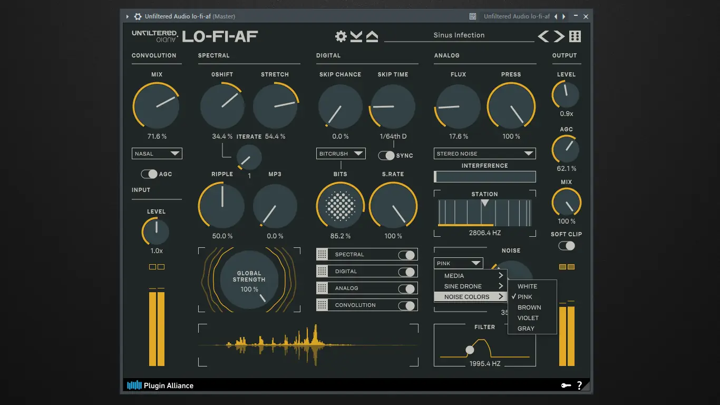
Task: Click the SKIP TIME knob
Action: click(x=393, y=107)
